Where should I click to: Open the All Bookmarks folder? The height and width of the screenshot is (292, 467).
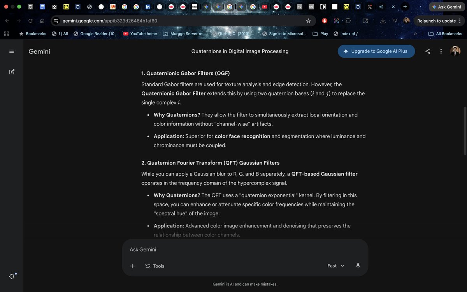(x=445, y=34)
